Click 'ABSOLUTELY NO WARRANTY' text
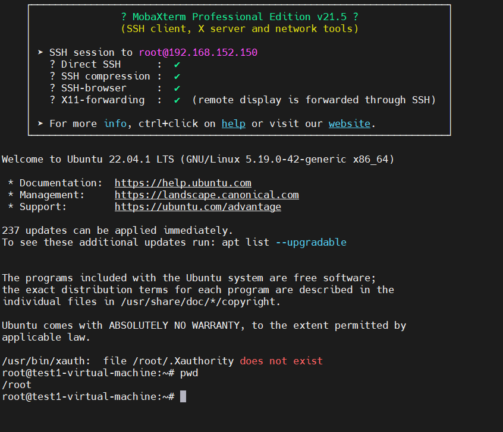The height and width of the screenshot is (432, 503). pyautogui.click(x=174, y=325)
